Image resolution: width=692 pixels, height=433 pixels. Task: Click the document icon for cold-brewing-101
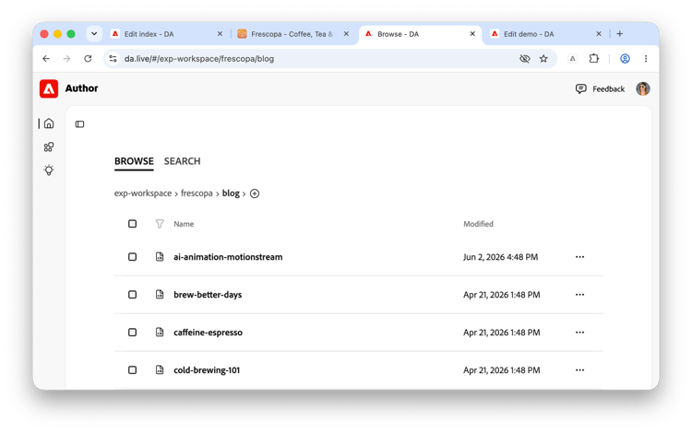pyautogui.click(x=160, y=369)
